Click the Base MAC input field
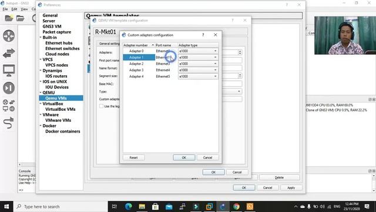This screenshot has width=376, height=212. tap(232, 84)
